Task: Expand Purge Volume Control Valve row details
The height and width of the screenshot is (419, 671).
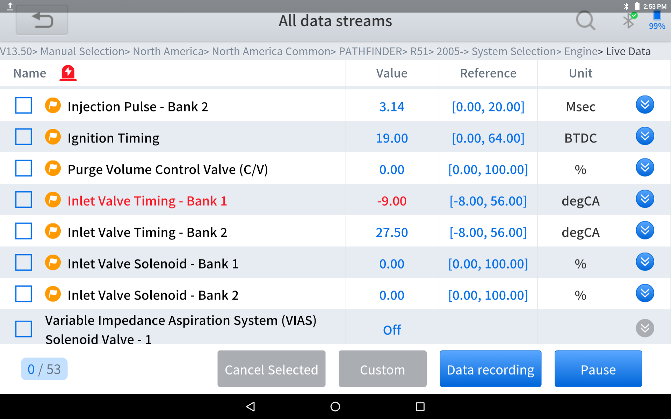Action: coord(645,168)
